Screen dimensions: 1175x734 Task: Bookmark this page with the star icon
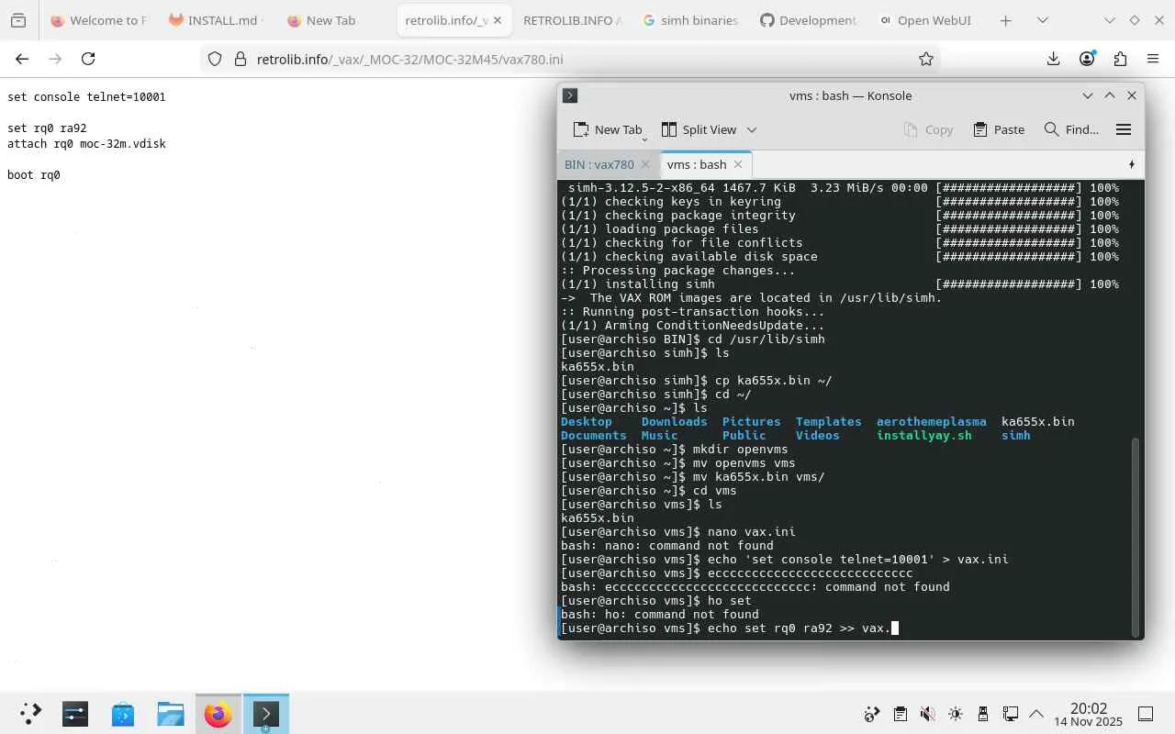click(x=926, y=59)
